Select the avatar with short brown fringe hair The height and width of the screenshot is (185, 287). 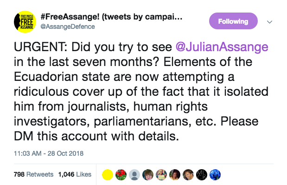click(148, 174)
